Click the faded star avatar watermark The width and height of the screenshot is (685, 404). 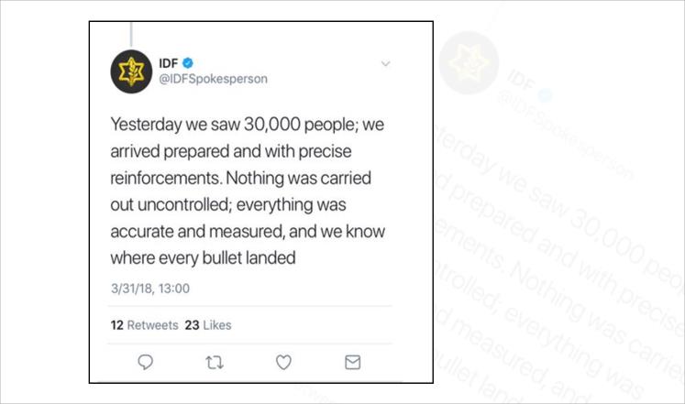pos(469,63)
